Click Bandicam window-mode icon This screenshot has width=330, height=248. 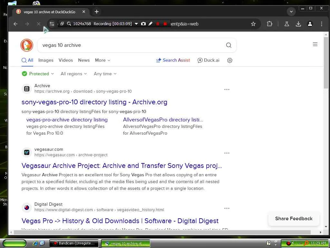pos(62,24)
